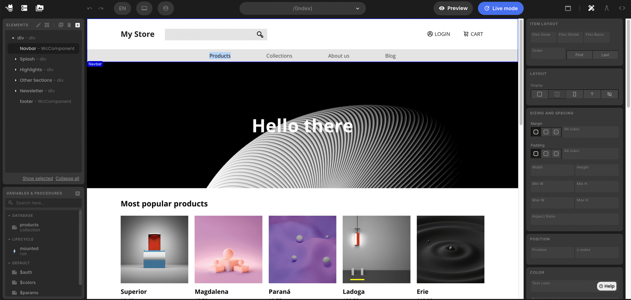The image size is (631, 300).
Task: Choose the four-sides Margin mode button
Action: point(556,132)
